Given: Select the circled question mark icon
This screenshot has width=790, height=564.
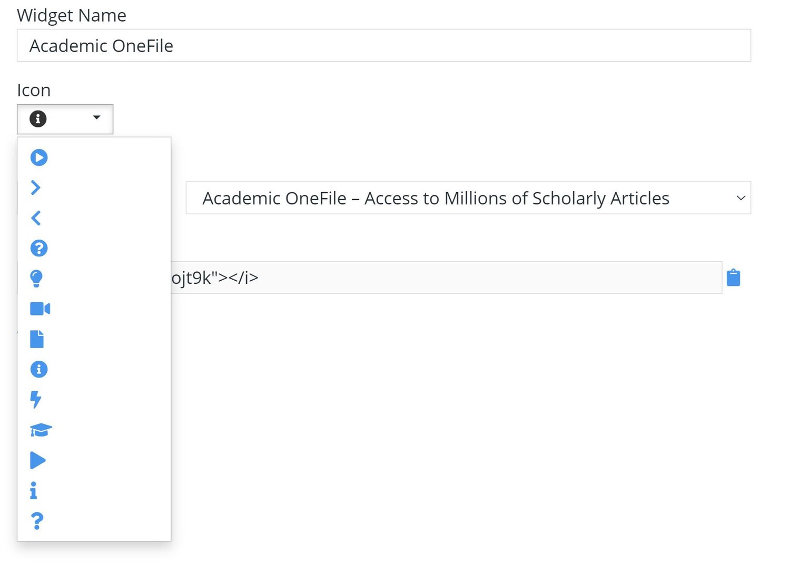Looking at the screenshot, I should (x=39, y=248).
